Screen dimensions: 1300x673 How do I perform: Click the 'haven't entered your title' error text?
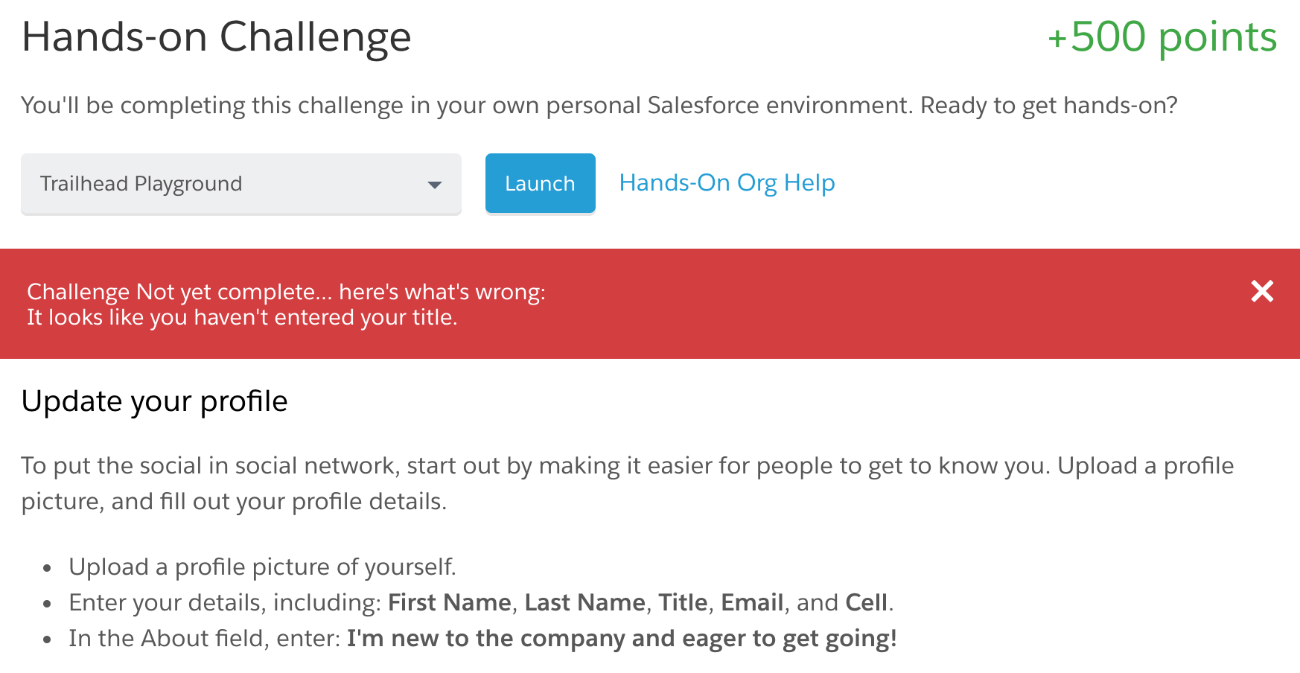(x=242, y=318)
